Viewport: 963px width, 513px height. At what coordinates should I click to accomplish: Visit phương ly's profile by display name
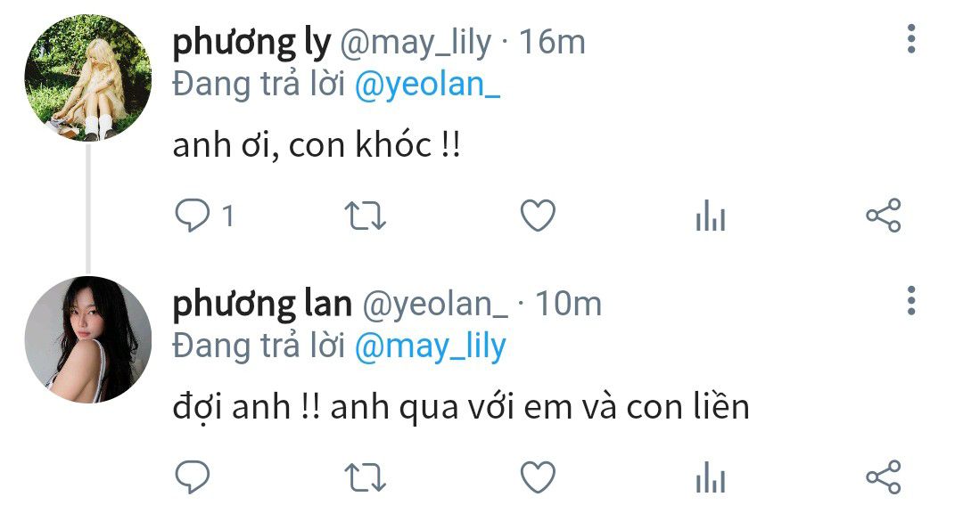(x=251, y=43)
